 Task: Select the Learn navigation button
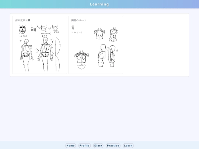click(128, 146)
